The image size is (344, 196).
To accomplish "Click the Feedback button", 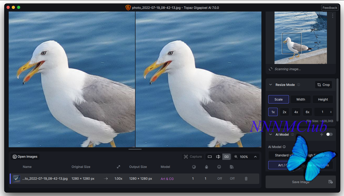I will coord(330,8).
